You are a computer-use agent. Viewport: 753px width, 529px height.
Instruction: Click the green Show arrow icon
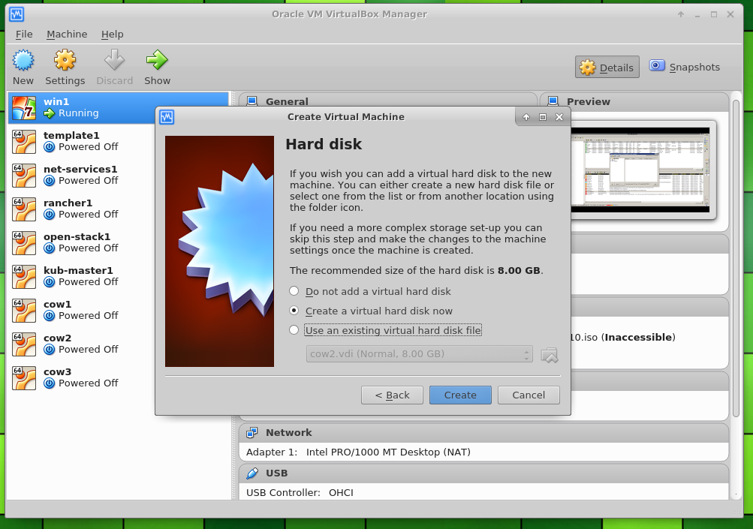click(157, 61)
